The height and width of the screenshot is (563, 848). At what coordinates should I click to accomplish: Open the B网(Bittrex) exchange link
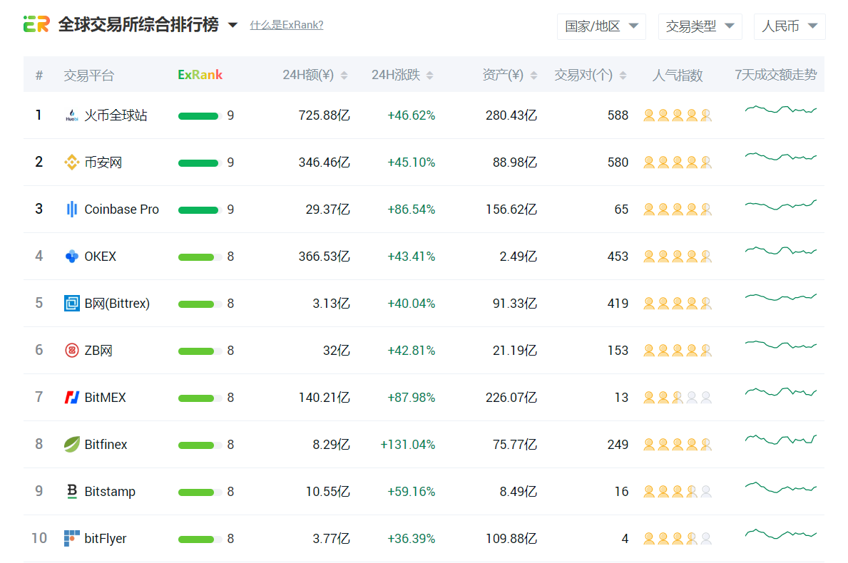click(x=117, y=303)
